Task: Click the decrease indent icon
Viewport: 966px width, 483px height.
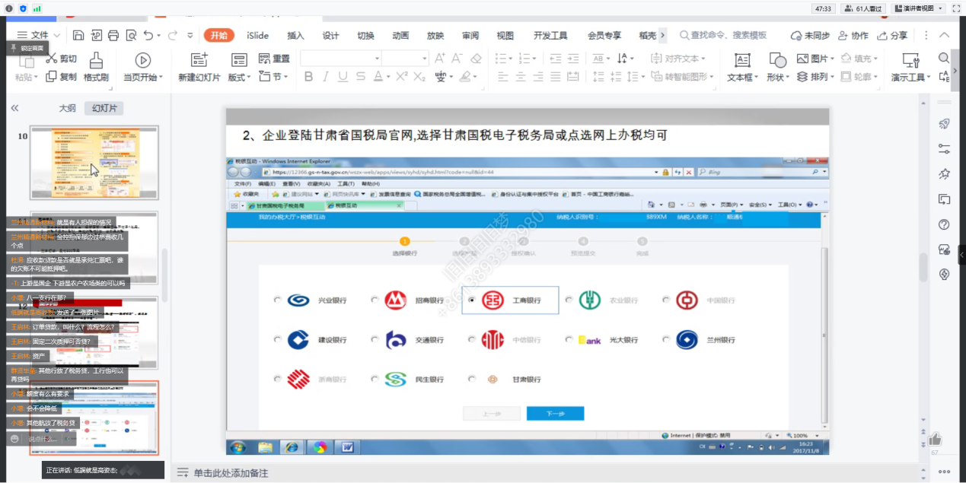Action: coord(554,59)
